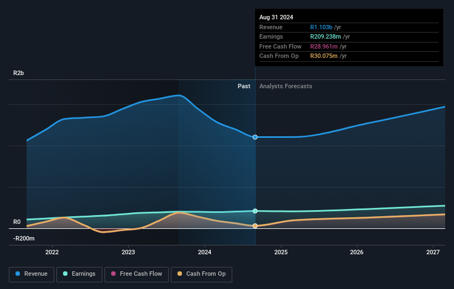Click the R30.075m cash from op value
454x289 pixels.
point(323,56)
